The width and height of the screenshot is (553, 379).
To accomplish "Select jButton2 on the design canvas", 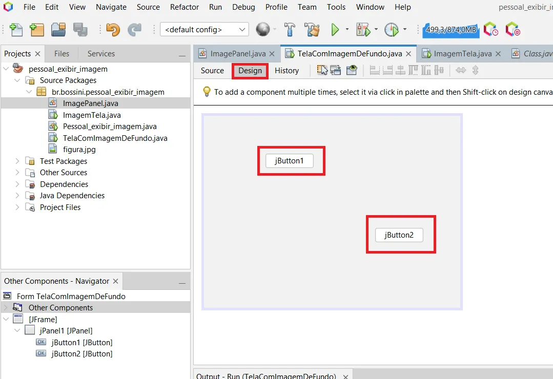I will click(399, 235).
